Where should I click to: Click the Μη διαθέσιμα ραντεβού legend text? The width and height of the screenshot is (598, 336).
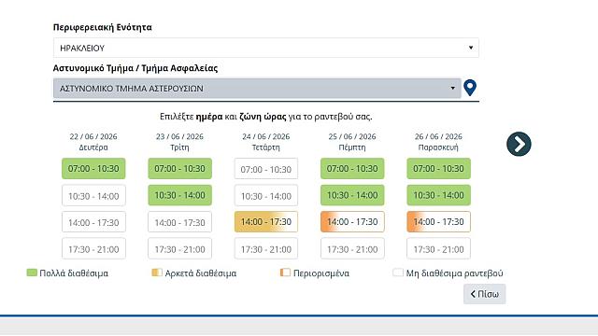[x=455, y=273]
